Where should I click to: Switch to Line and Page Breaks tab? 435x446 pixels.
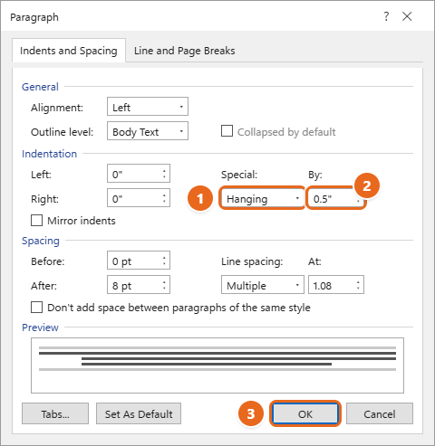coord(184,51)
